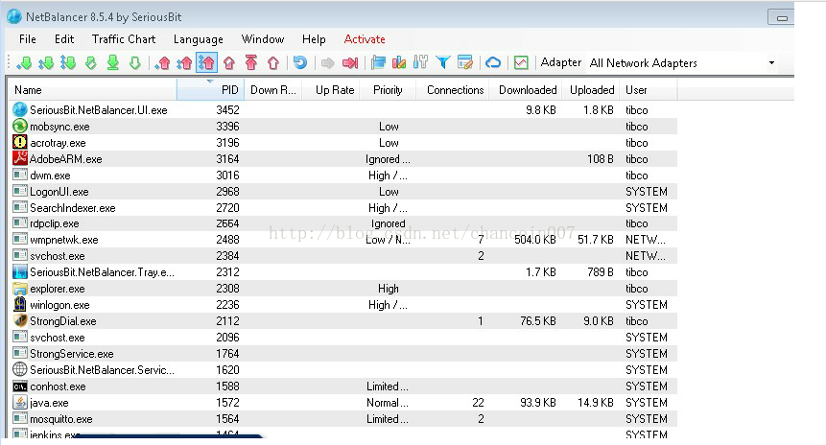Sort by the Up Rate column header

(331, 90)
